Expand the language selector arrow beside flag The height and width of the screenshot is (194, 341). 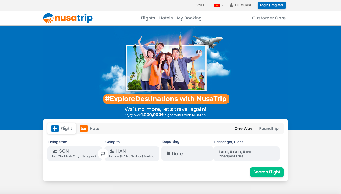(x=223, y=5)
